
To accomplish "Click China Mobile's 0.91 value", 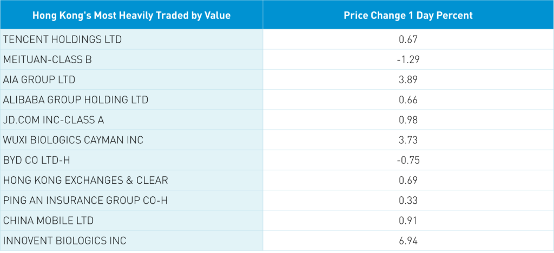I will (408, 221).
